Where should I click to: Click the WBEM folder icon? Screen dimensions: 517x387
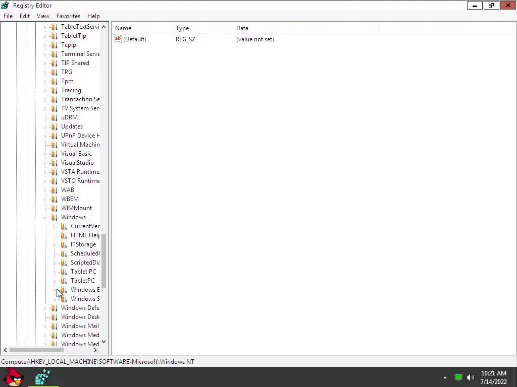pos(55,199)
